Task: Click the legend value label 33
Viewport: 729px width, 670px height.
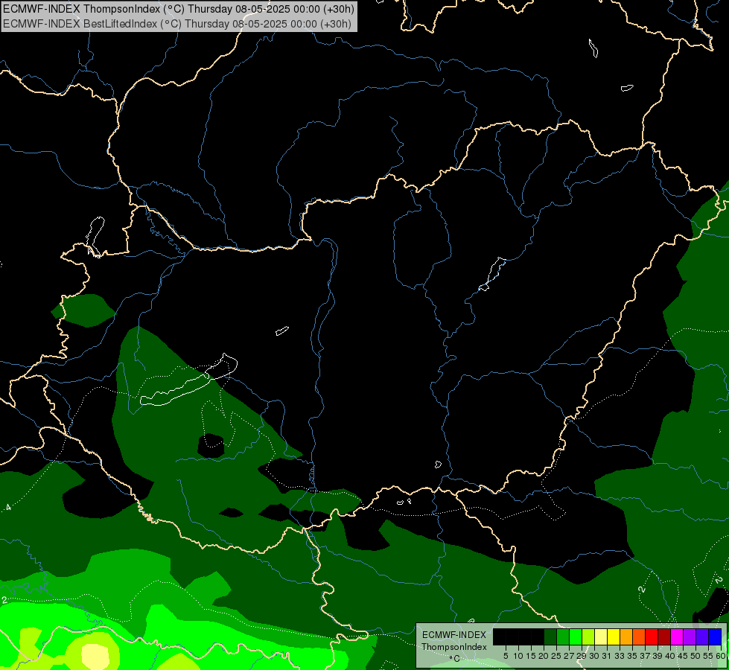Action: click(620, 656)
